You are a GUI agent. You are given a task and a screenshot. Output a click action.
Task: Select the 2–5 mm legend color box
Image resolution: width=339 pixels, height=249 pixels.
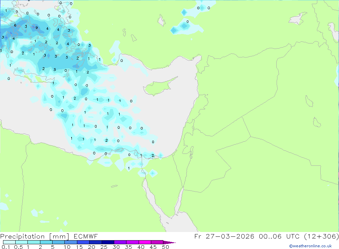pos(46,242)
